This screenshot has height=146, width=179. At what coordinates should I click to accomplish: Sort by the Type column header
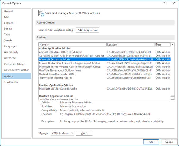[163, 44]
